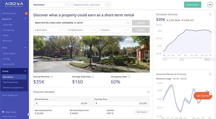Open the Seasonal Revenue Forecast info icon
216x119 pixels.
[x=210, y=74]
